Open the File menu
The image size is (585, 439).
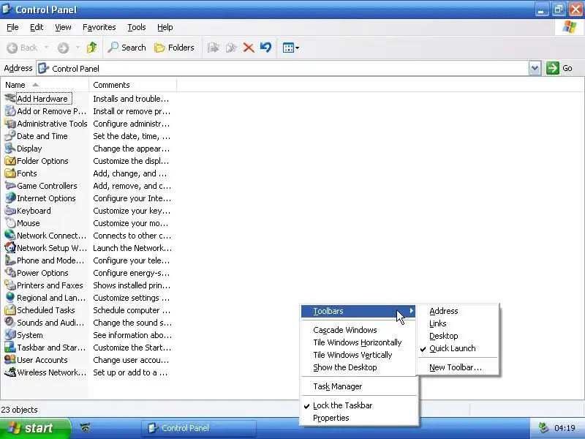tap(12, 27)
